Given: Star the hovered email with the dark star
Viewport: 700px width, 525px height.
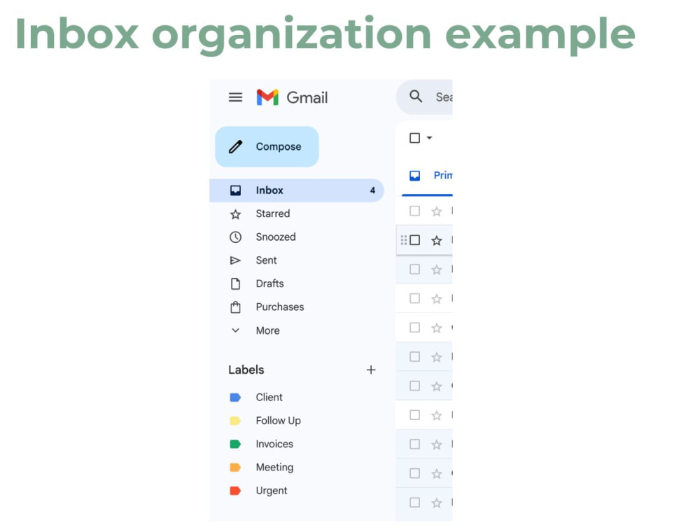Looking at the screenshot, I should click(437, 241).
